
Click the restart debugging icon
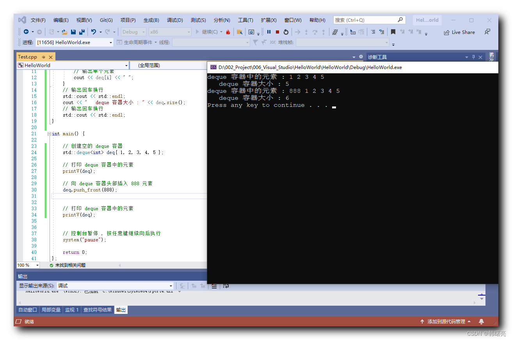pos(286,32)
